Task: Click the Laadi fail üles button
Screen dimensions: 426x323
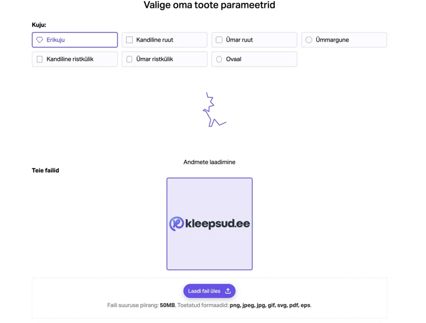Action: pos(209,291)
